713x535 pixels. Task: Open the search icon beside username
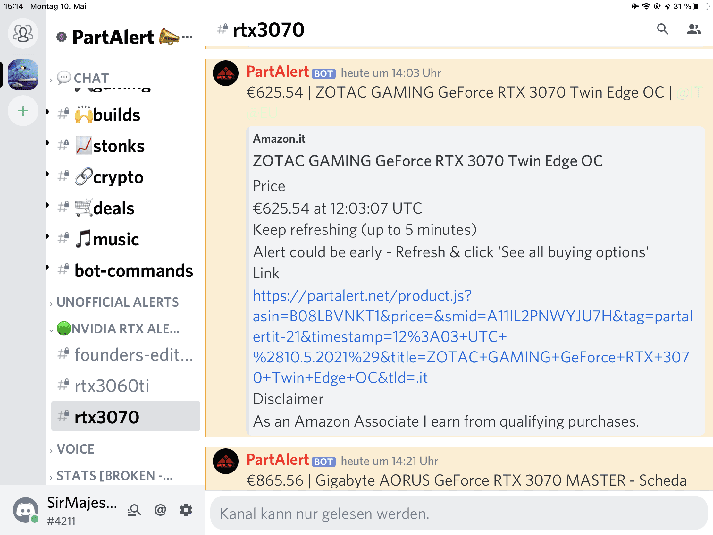pos(134,510)
